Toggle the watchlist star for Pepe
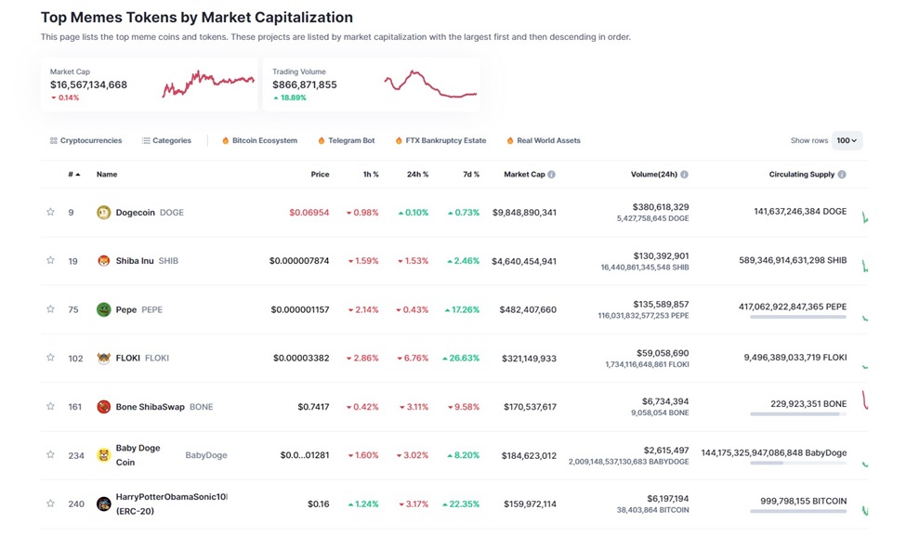This screenshot has height=536, width=906. [x=50, y=309]
